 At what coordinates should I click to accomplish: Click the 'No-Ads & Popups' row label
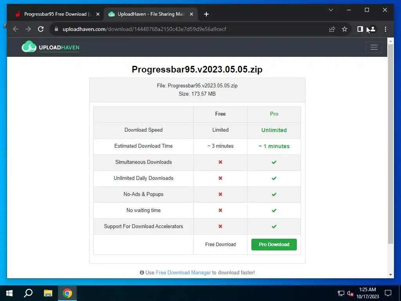coord(143,194)
